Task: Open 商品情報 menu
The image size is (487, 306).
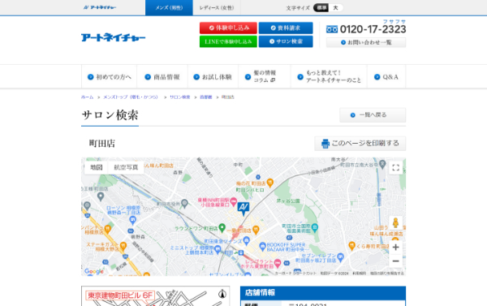Action: point(162,77)
